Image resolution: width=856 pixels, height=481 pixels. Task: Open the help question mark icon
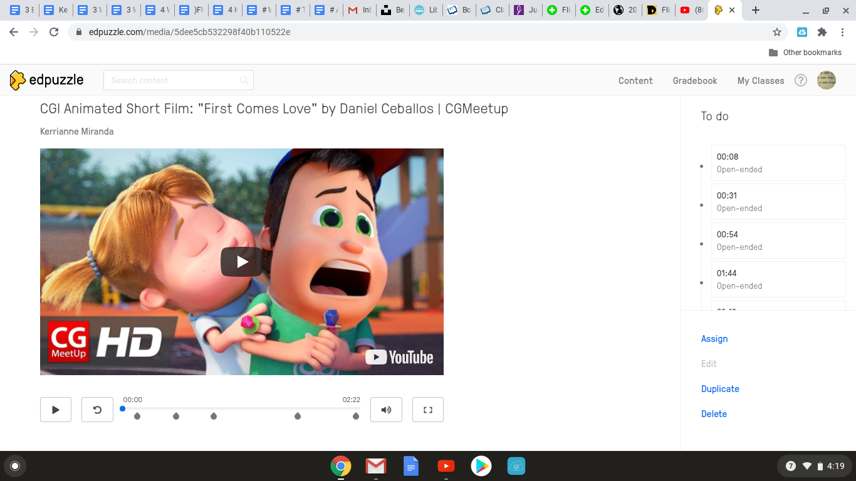pos(801,80)
